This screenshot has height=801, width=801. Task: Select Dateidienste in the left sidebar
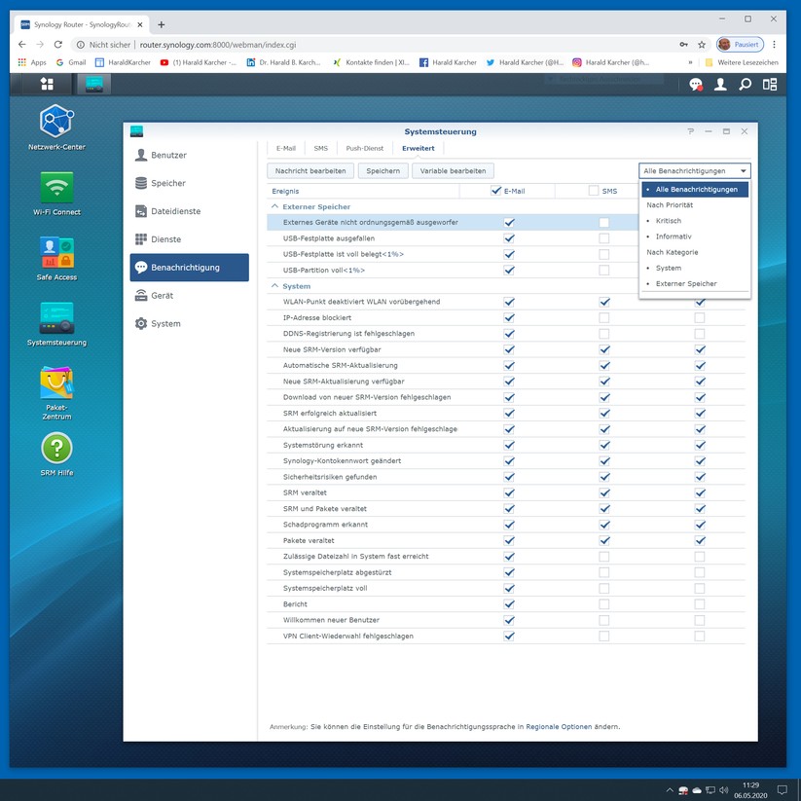click(175, 211)
